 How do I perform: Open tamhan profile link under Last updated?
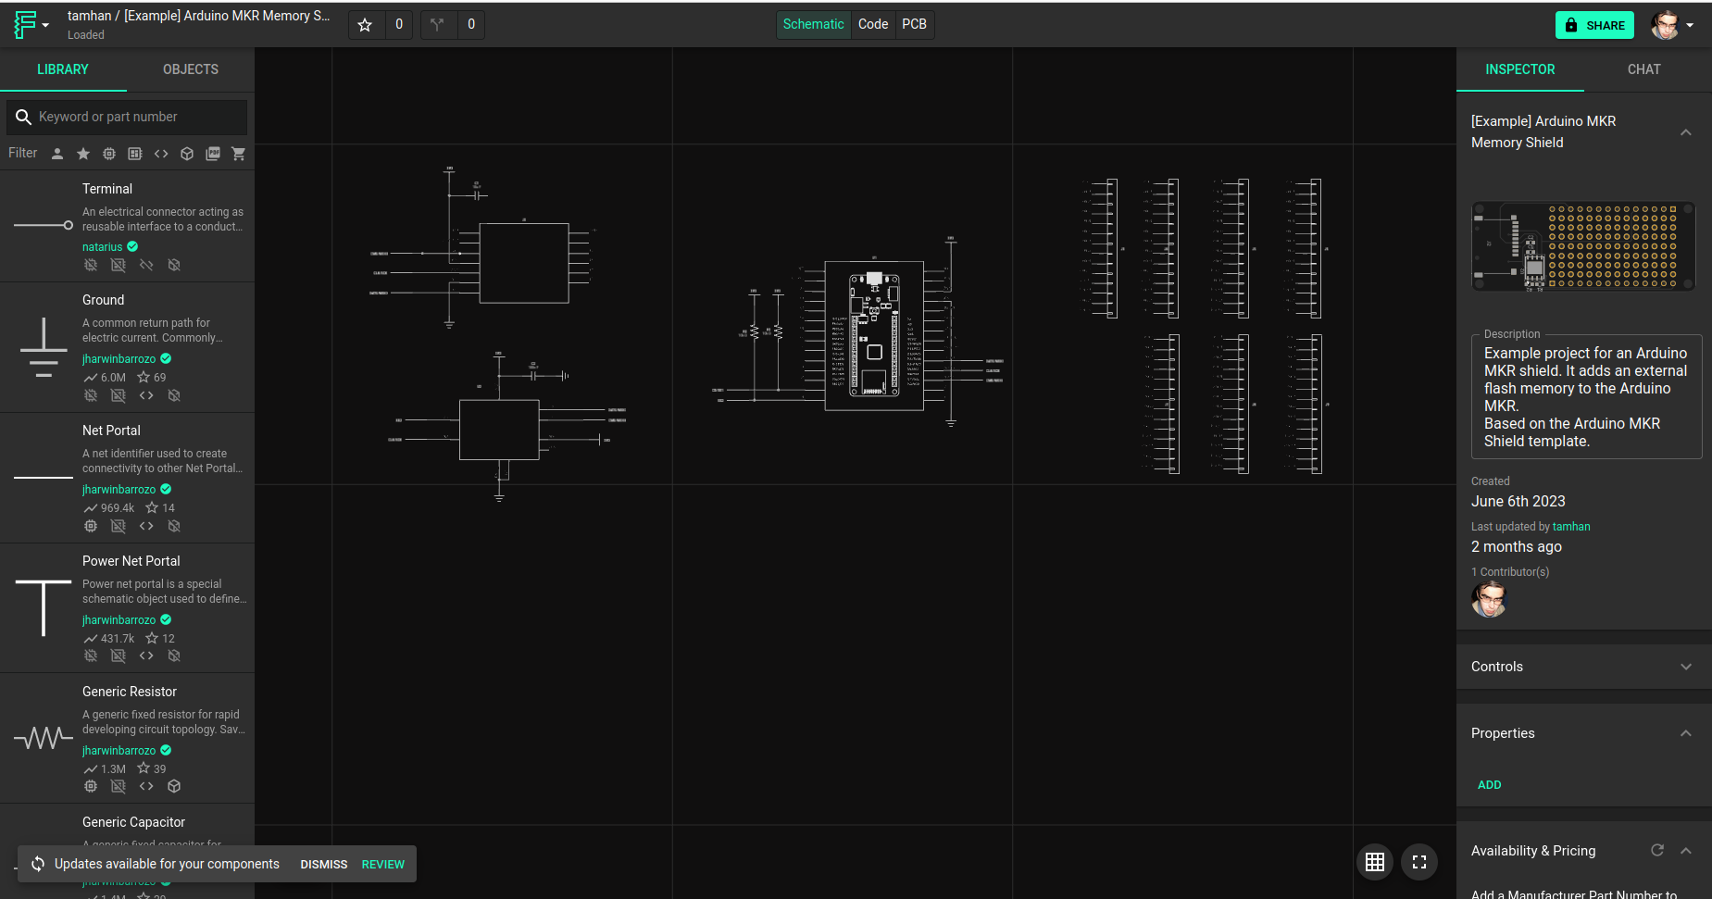point(1571,527)
